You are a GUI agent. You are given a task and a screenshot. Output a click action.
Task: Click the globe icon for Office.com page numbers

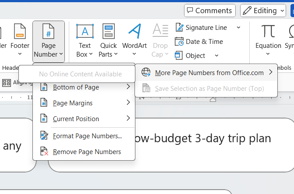tap(146, 72)
